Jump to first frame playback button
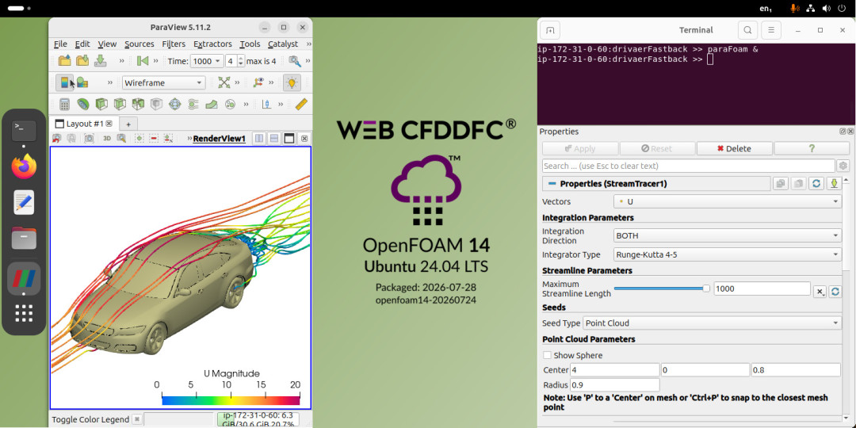This screenshot has width=856, height=428. point(143,61)
